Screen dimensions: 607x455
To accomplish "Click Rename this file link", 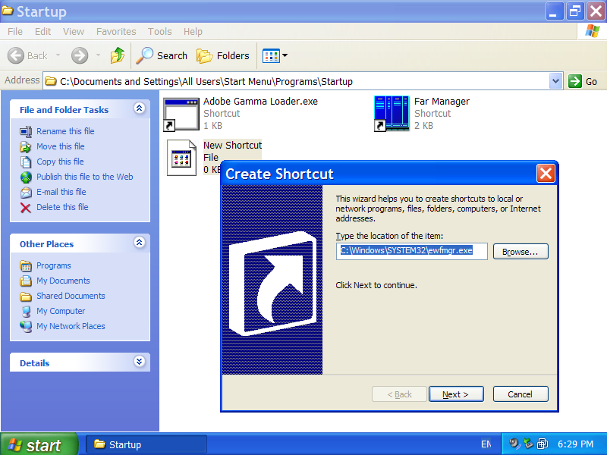I will click(65, 131).
